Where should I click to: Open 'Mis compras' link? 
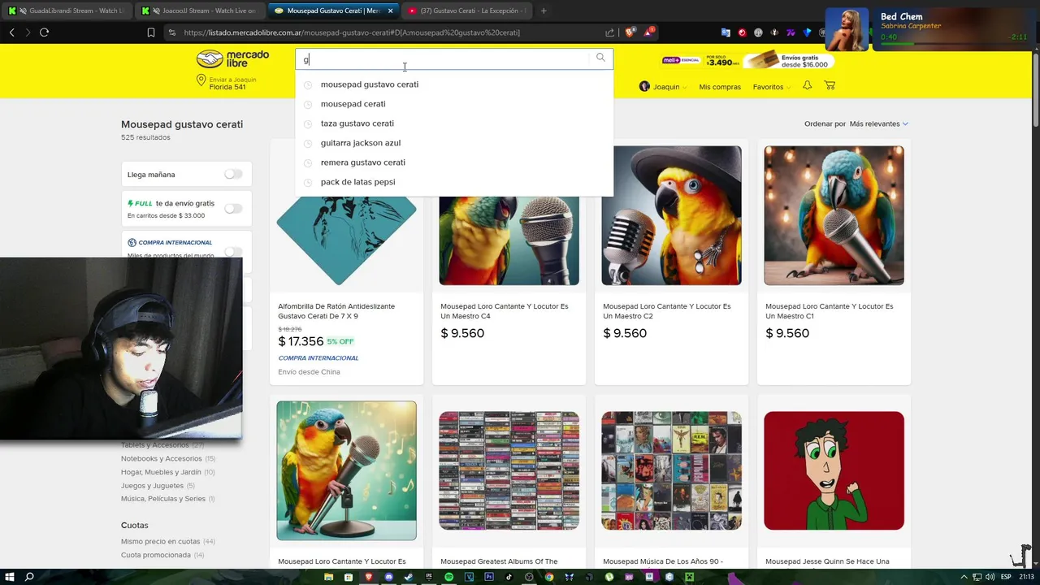click(x=720, y=87)
